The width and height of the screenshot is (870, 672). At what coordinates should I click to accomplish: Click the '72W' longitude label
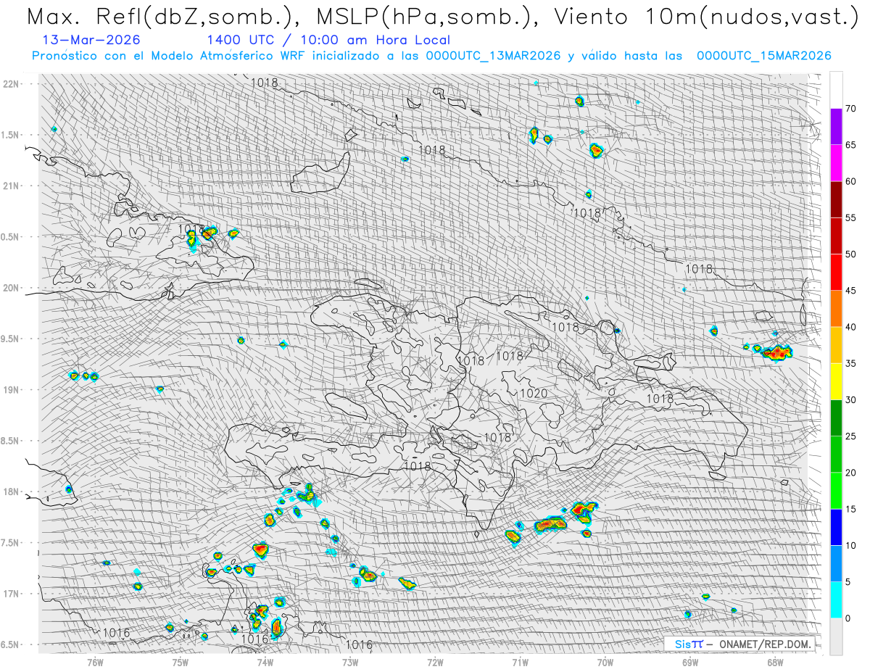435,661
